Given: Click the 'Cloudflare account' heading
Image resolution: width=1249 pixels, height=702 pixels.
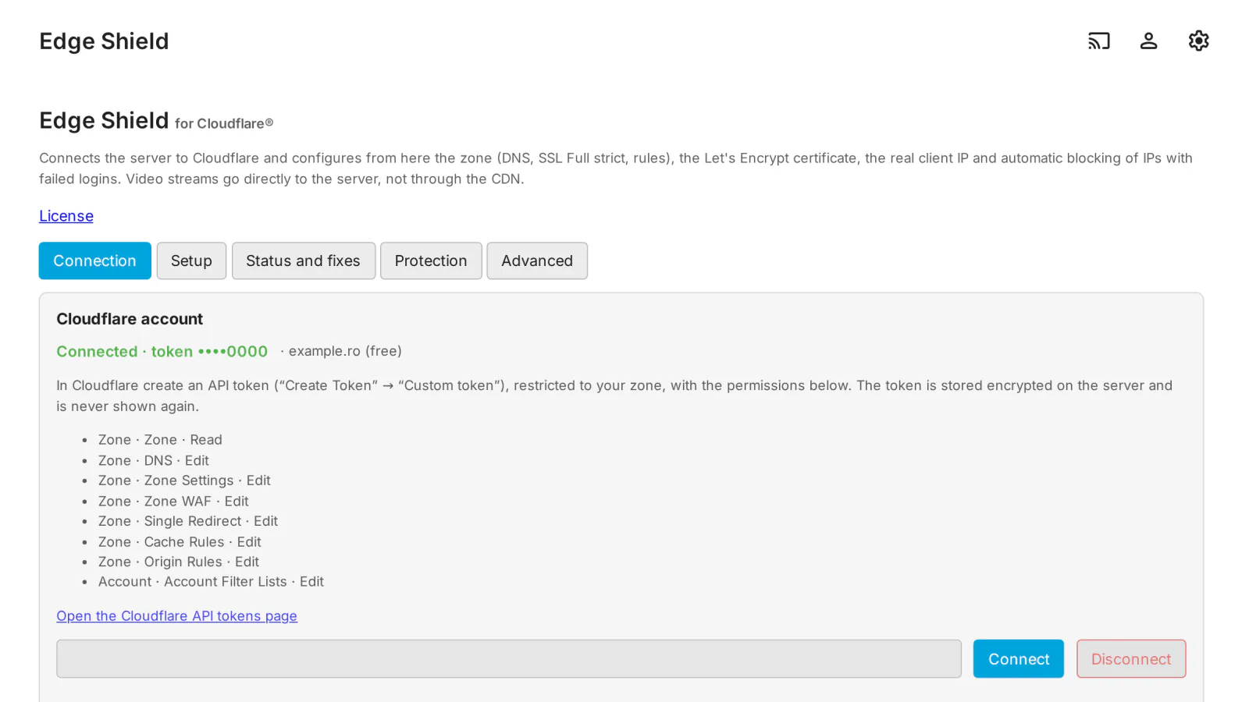Looking at the screenshot, I should tap(130, 319).
